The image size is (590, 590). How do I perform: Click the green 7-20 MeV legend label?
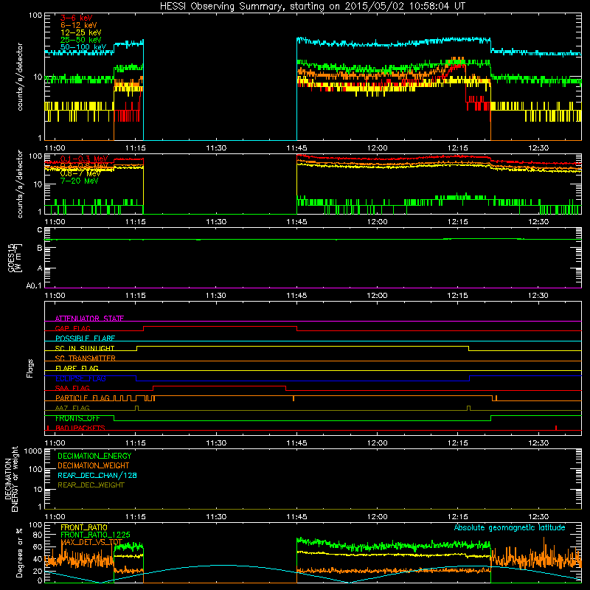click(x=79, y=181)
